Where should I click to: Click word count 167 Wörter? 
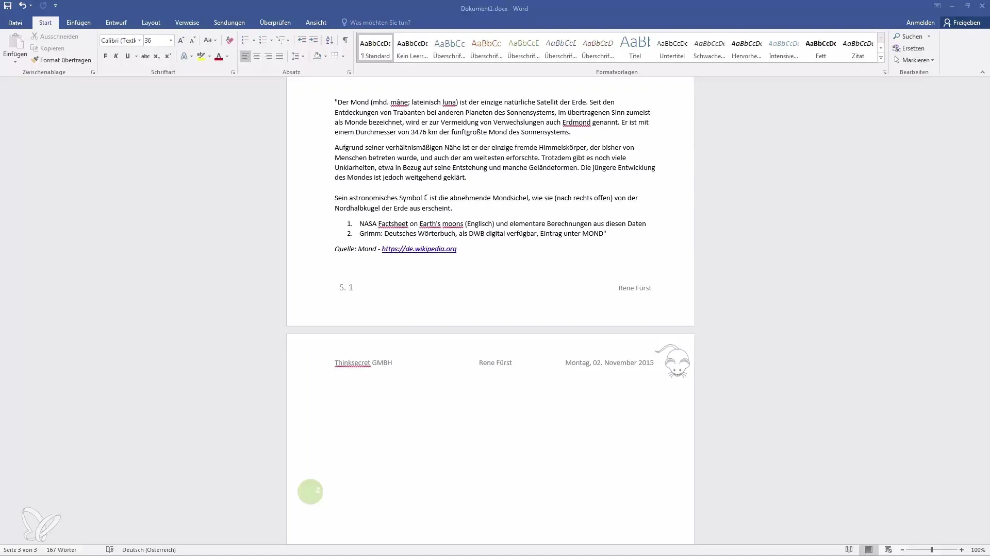click(x=61, y=550)
